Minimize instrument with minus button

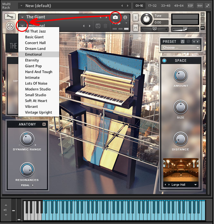[202, 19]
